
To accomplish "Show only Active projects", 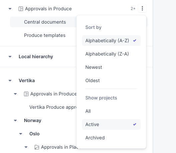I will tap(111, 124).
